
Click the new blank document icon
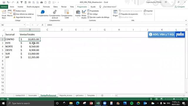click(46, 2)
